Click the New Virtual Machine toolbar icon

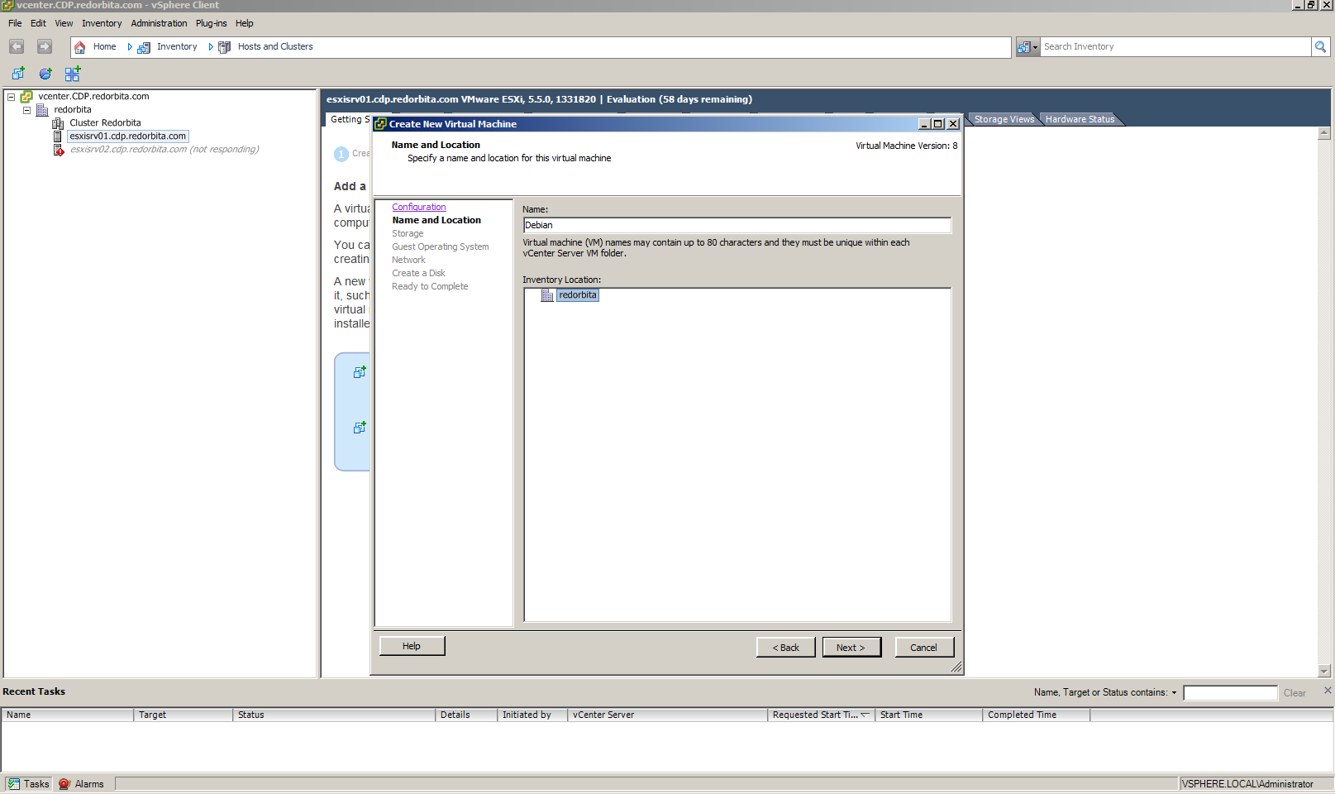click(18, 74)
